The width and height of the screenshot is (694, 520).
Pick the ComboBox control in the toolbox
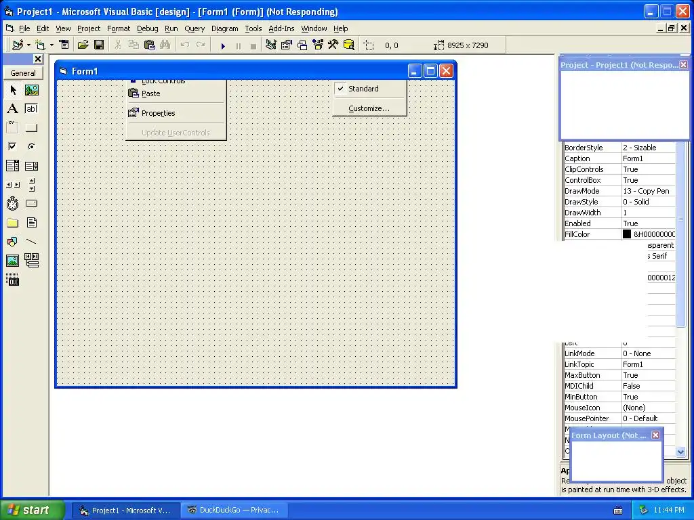point(13,166)
